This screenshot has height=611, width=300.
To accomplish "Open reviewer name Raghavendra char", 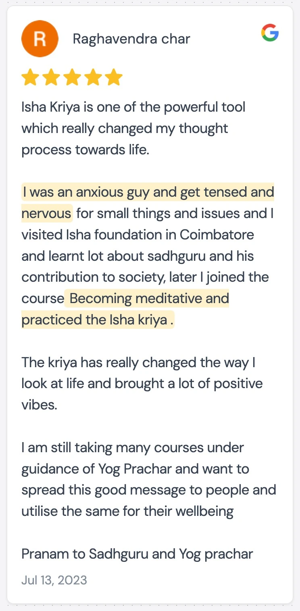I will click(131, 39).
